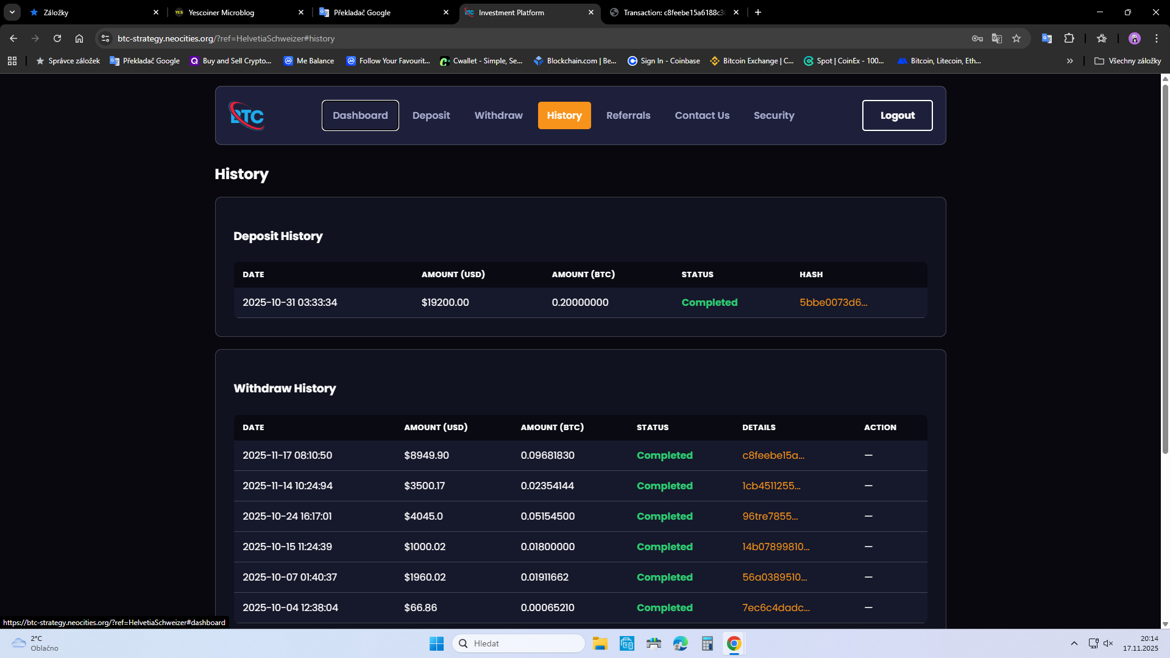Open the bookmark apps grid icon
The height and width of the screenshot is (658, 1170).
12,61
